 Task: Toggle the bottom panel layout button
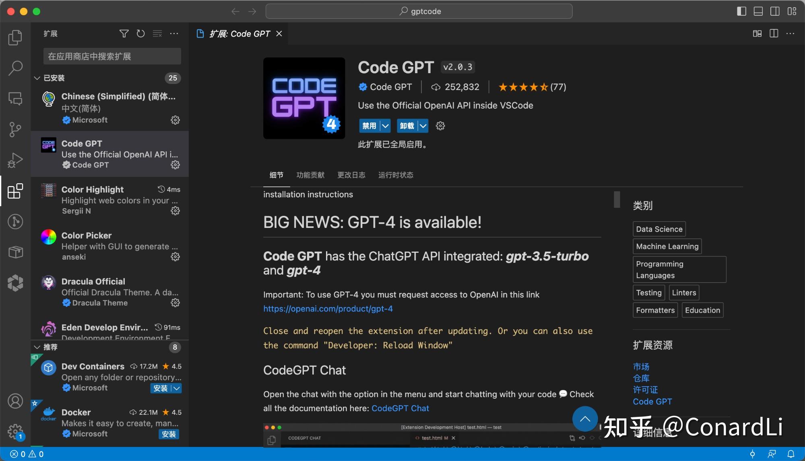pos(758,11)
